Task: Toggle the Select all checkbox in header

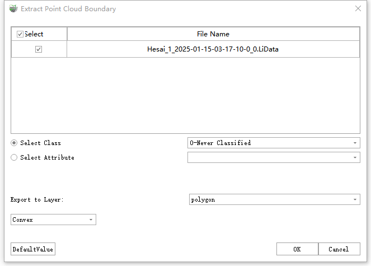Action: [x=20, y=34]
